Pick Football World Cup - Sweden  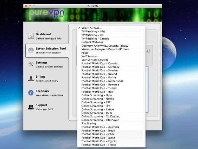pos(112,70)
